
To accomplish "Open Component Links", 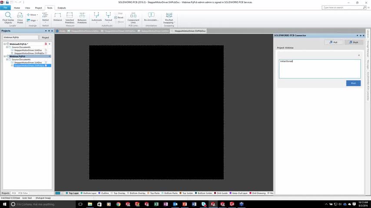I will [133, 18].
